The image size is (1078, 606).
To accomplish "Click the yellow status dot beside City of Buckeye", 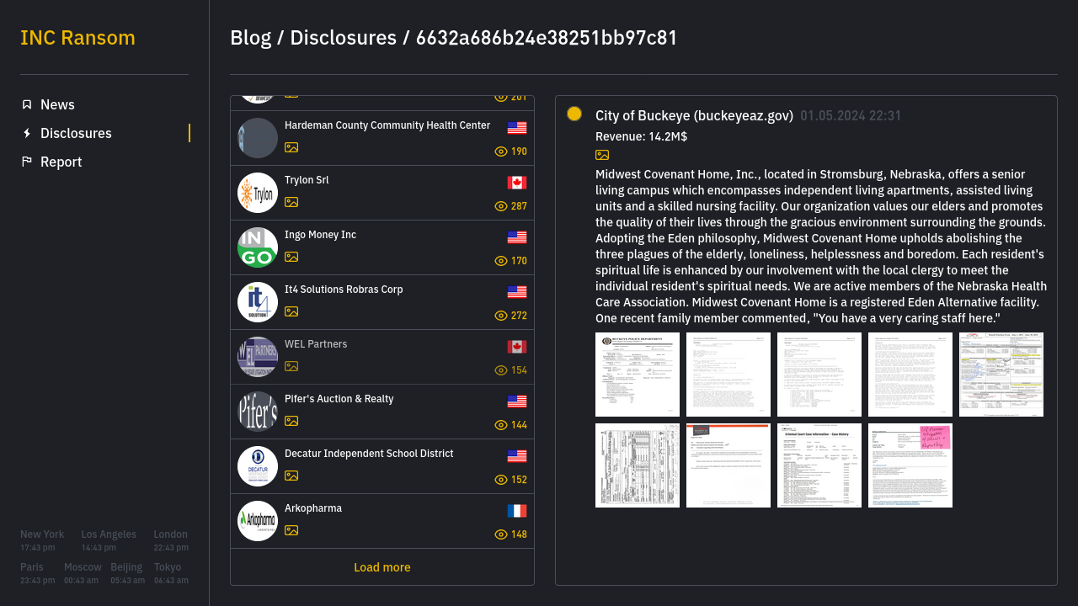I will point(574,113).
